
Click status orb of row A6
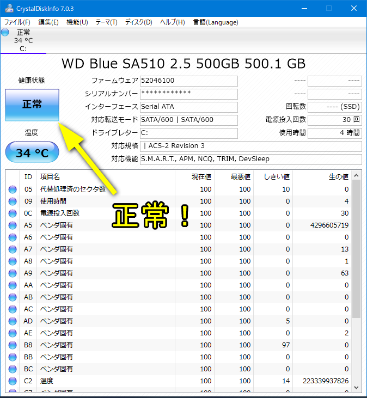pyautogui.click(x=13, y=237)
